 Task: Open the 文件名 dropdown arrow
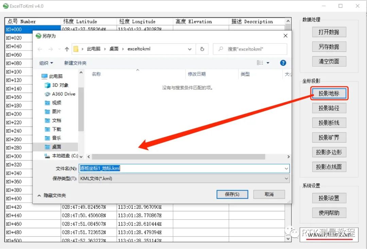[x=286, y=168]
